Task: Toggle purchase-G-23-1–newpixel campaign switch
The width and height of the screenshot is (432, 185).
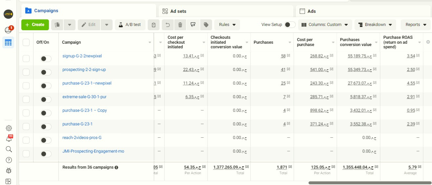Action: [x=46, y=86]
